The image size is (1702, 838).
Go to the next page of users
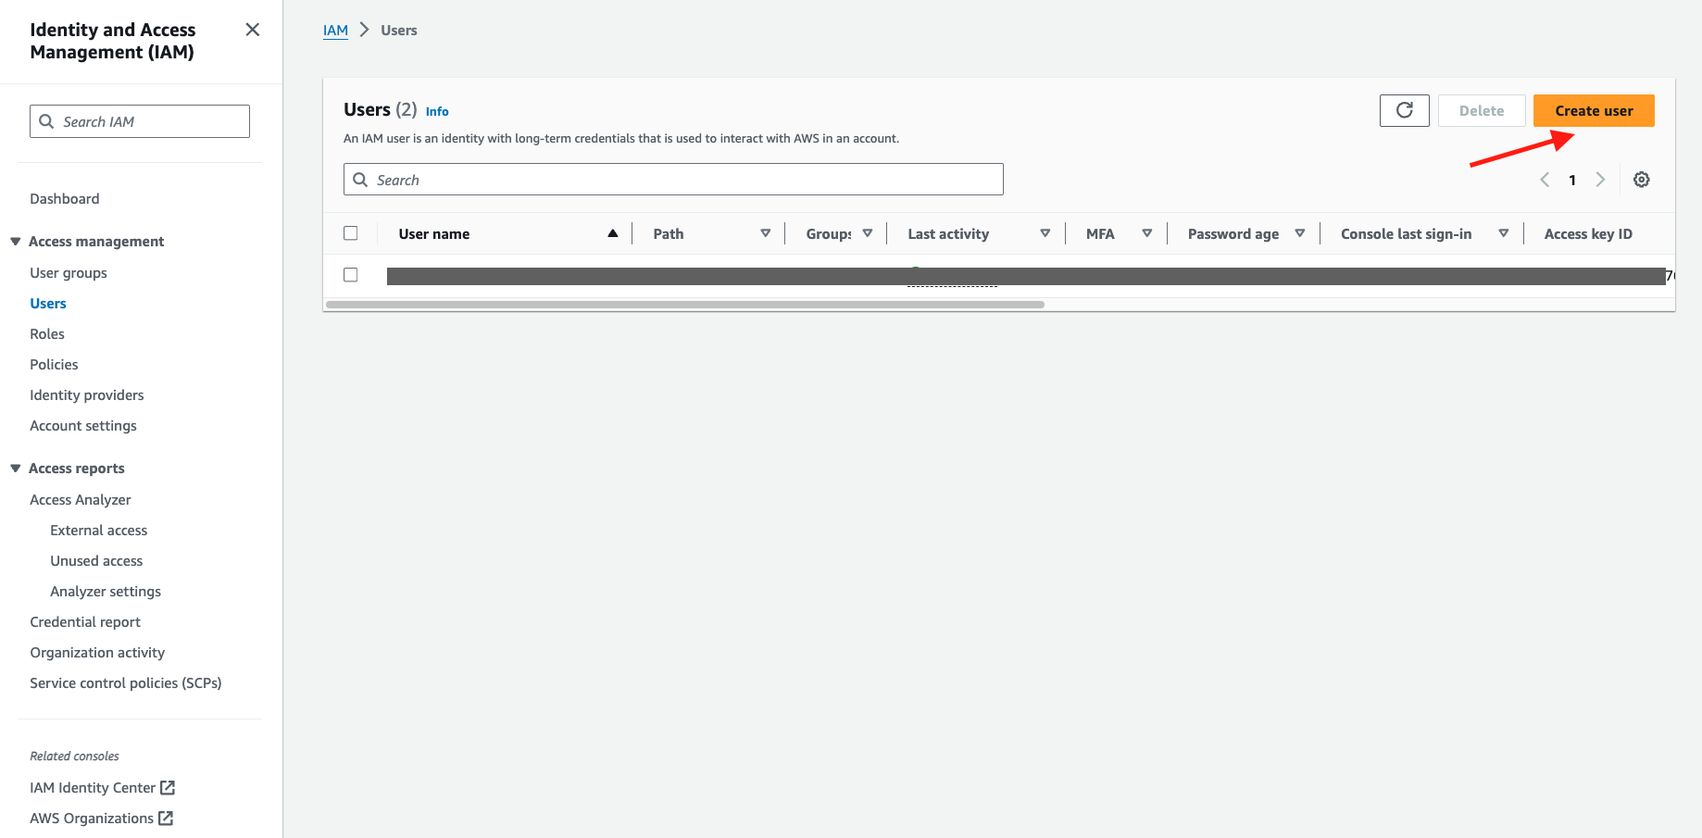coord(1601,179)
